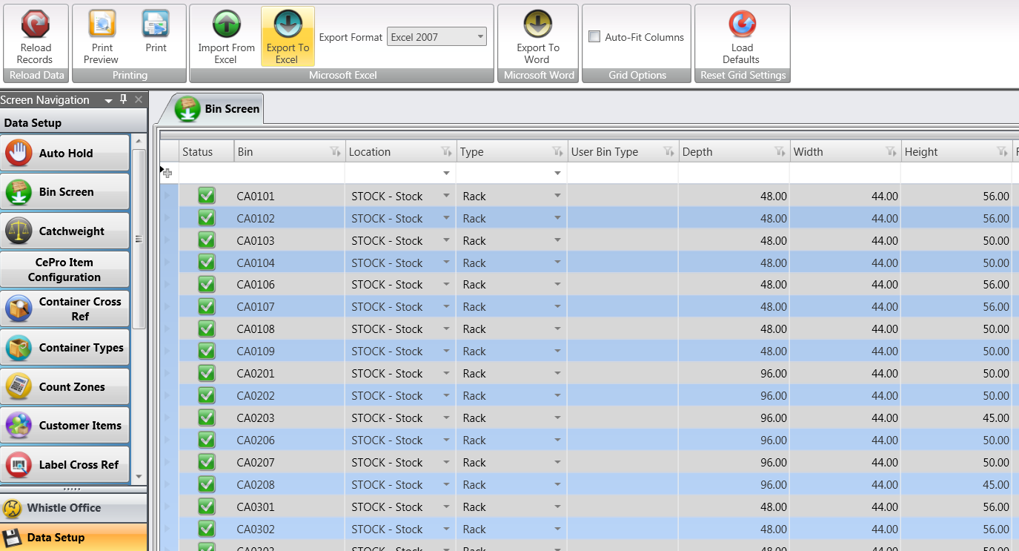
Task: Click the Bin column filter icon
Action: pos(335,151)
